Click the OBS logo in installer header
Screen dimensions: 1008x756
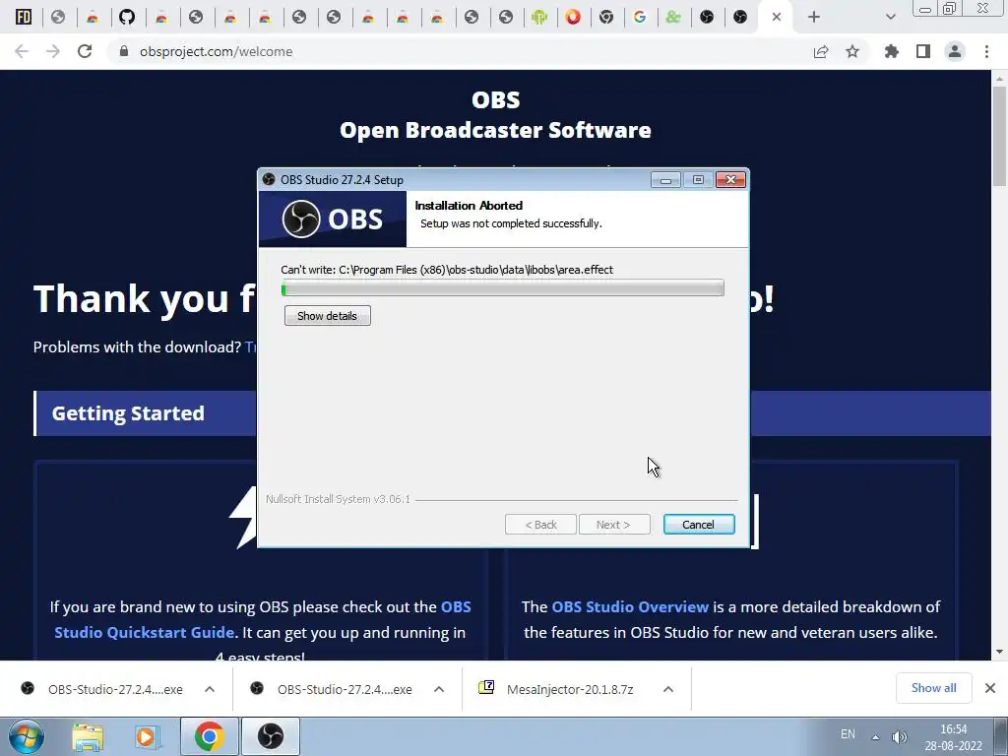click(333, 220)
